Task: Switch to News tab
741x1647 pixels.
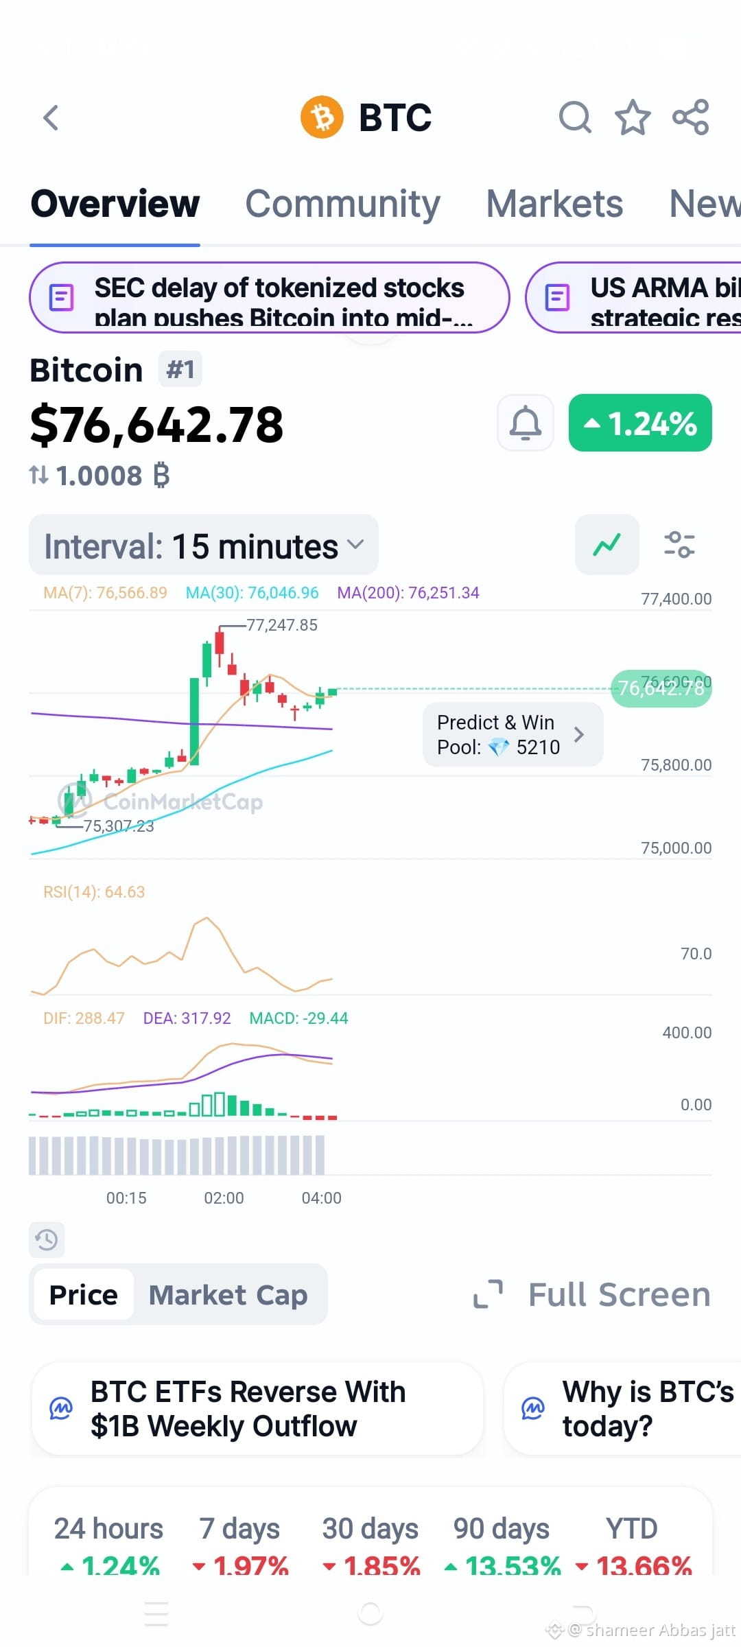Action: (x=705, y=204)
